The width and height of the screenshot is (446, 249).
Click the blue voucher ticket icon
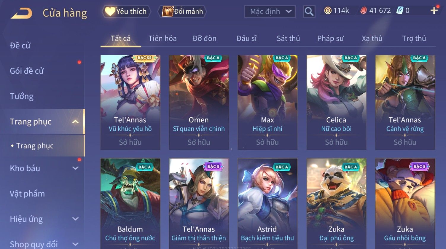tap(400, 11)
